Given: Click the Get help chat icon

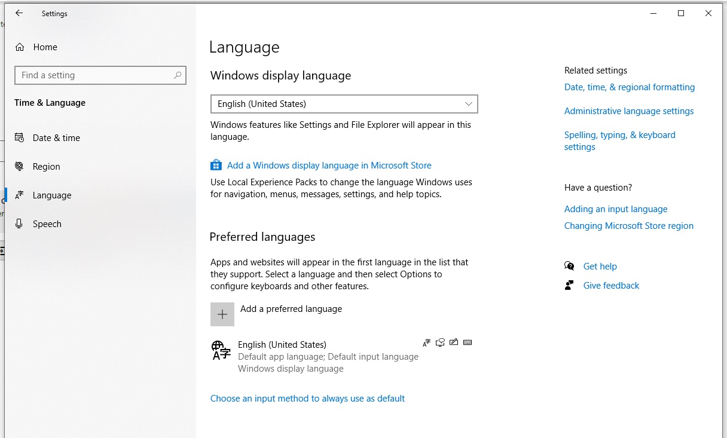Looking at the screenshot, I should pos(569,267).
